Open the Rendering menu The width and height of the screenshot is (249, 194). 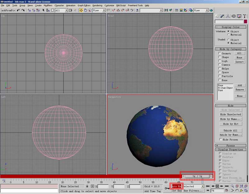click(97, 5)
